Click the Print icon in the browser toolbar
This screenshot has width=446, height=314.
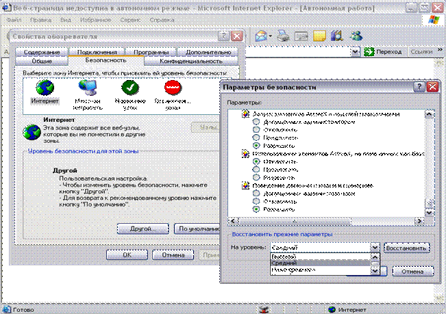pos(282,36)
